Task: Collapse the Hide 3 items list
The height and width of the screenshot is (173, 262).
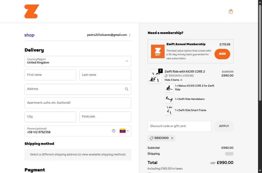Action: [174, 80]
